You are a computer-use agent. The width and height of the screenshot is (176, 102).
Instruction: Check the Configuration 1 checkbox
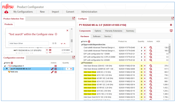[x=7, y=66]
